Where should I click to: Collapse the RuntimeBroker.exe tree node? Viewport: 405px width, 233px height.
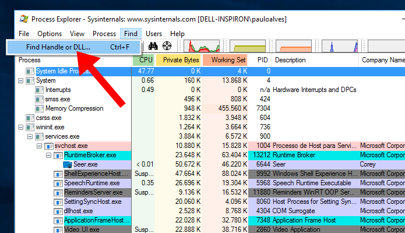click(x=48, y=156)
